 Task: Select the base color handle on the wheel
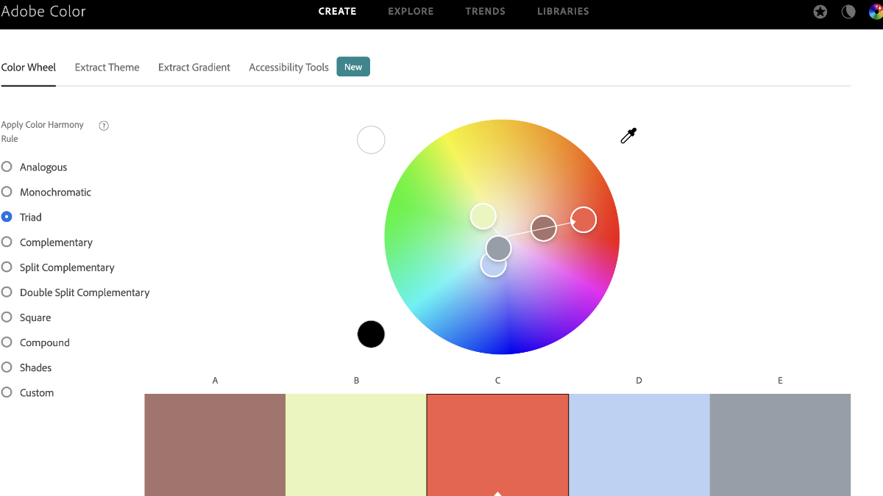[x=583, y=219]
